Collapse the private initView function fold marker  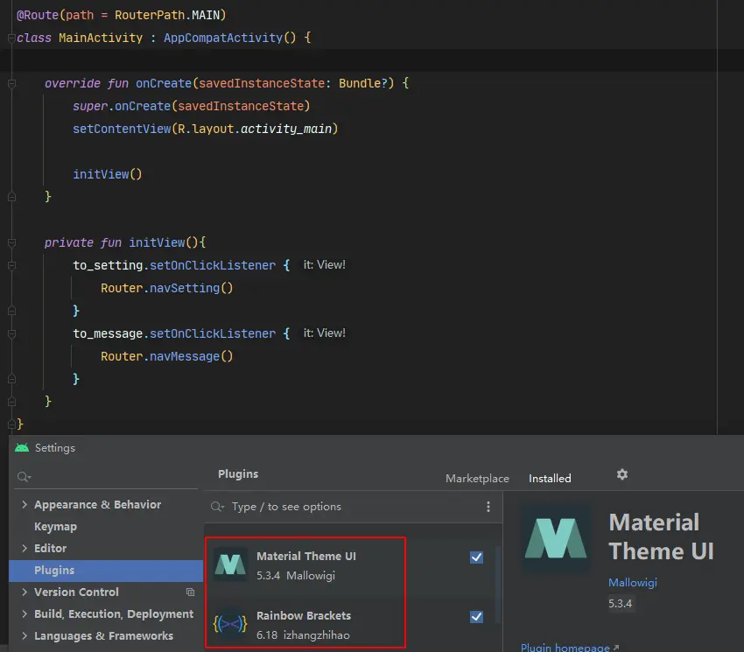point(12,243)
